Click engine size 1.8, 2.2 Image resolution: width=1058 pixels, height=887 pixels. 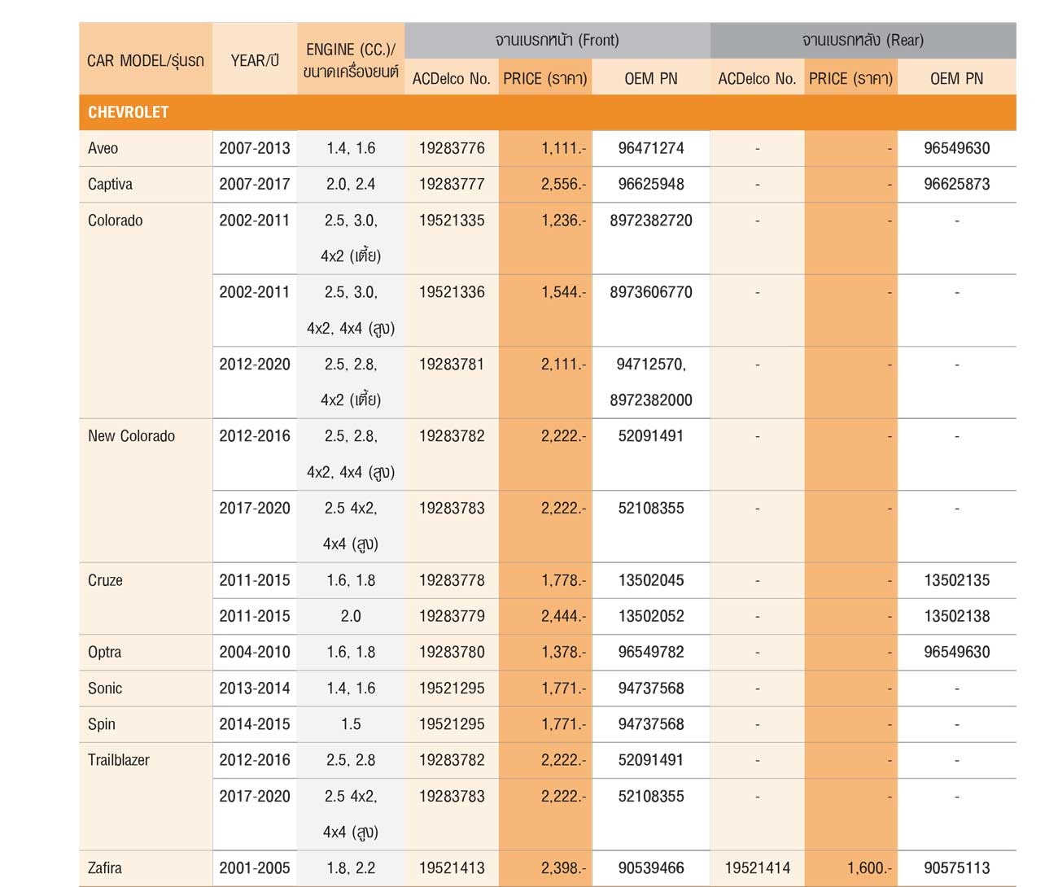tap(351, 868)
